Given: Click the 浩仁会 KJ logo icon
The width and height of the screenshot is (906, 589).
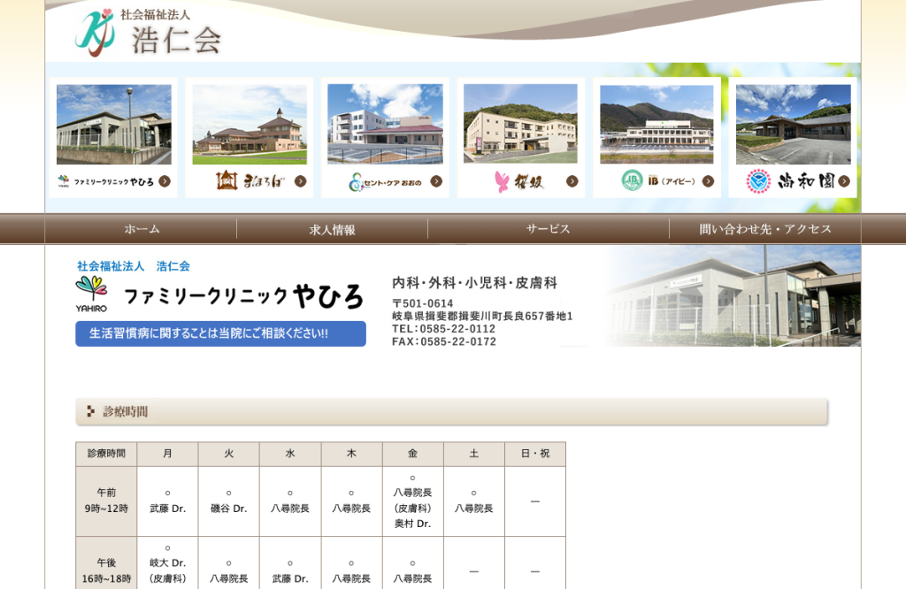Looking at the screenshot, I should pos(94,33).
